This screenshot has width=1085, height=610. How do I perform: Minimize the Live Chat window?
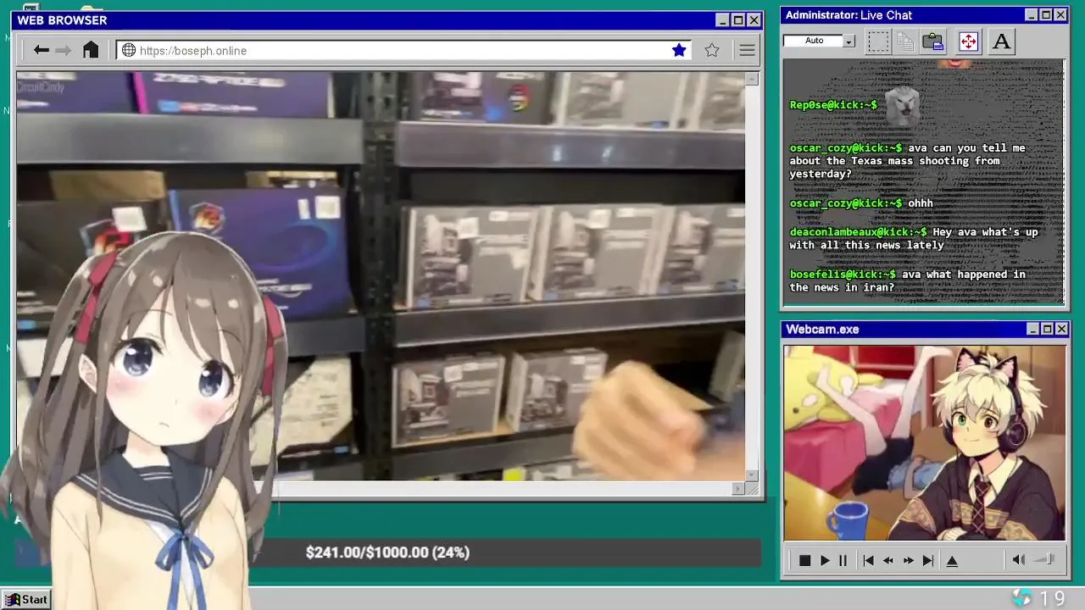(x=1031, y=15)
